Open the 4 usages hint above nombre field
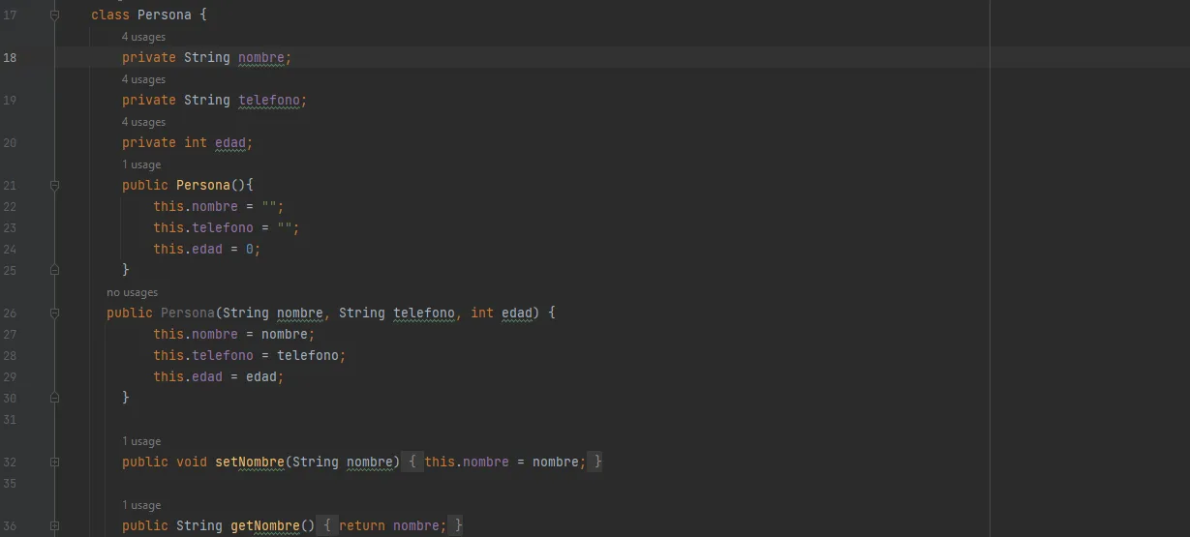 coord(143,37)
